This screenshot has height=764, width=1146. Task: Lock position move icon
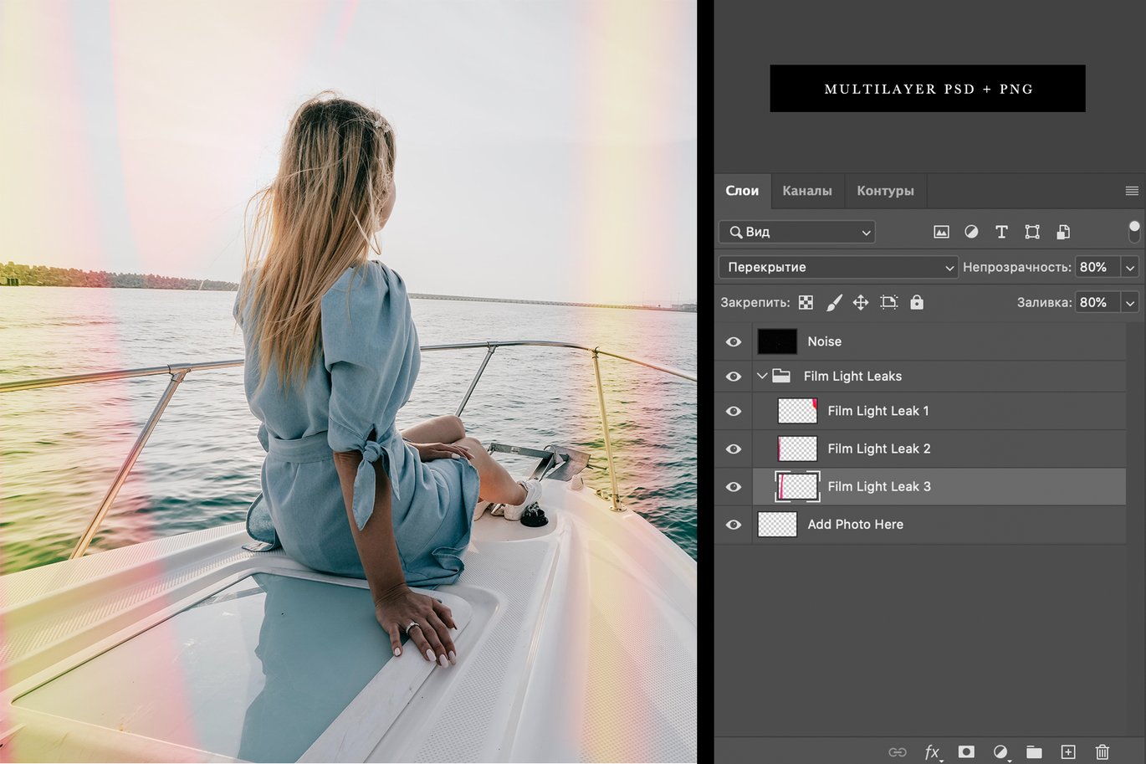[x=861, y=302]
